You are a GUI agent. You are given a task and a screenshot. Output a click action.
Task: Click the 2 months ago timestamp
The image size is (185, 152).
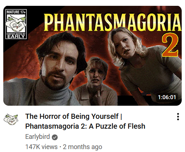pos(82,147)
